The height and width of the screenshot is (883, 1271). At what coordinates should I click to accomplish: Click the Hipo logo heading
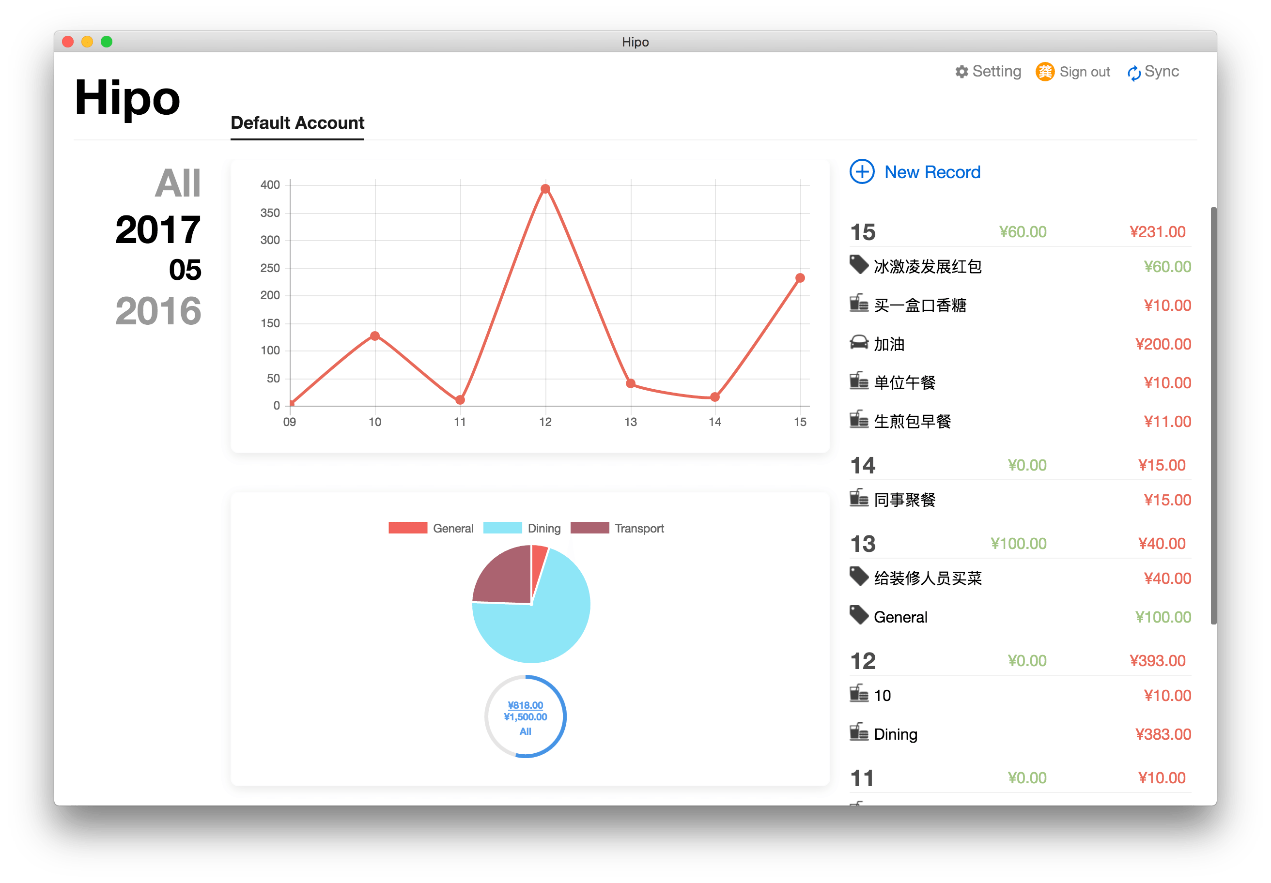pos(127,98)
